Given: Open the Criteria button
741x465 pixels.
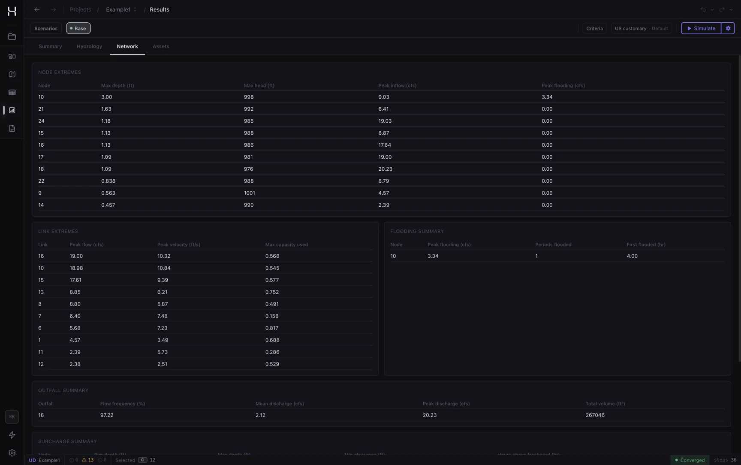Looking at the screenshot, I should (x=594, y=28).
